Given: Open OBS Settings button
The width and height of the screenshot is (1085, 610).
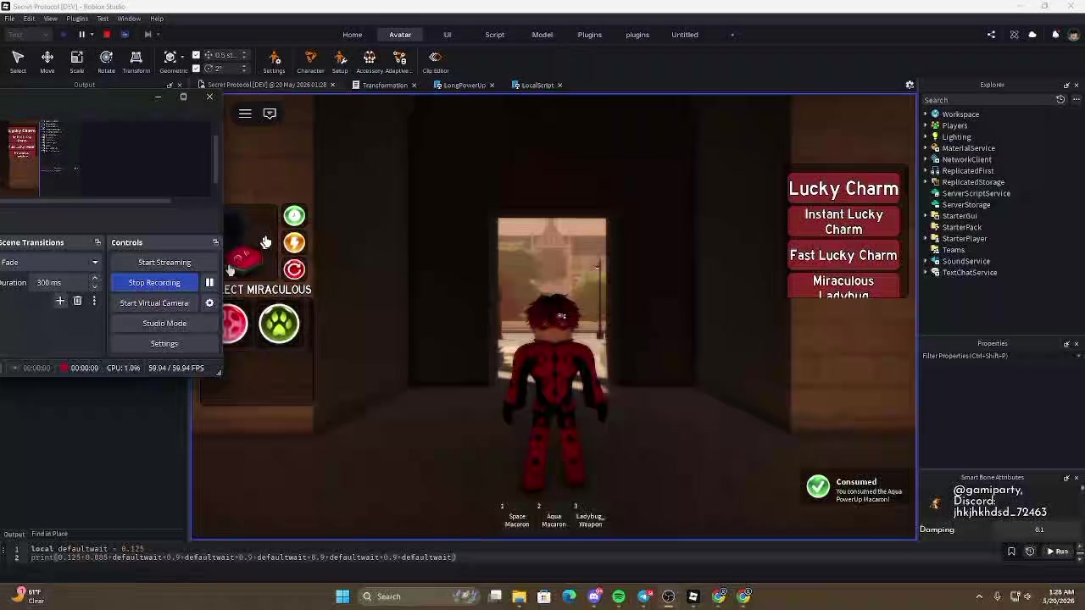Looking at the screenshot, I should [x=164, y=344].
